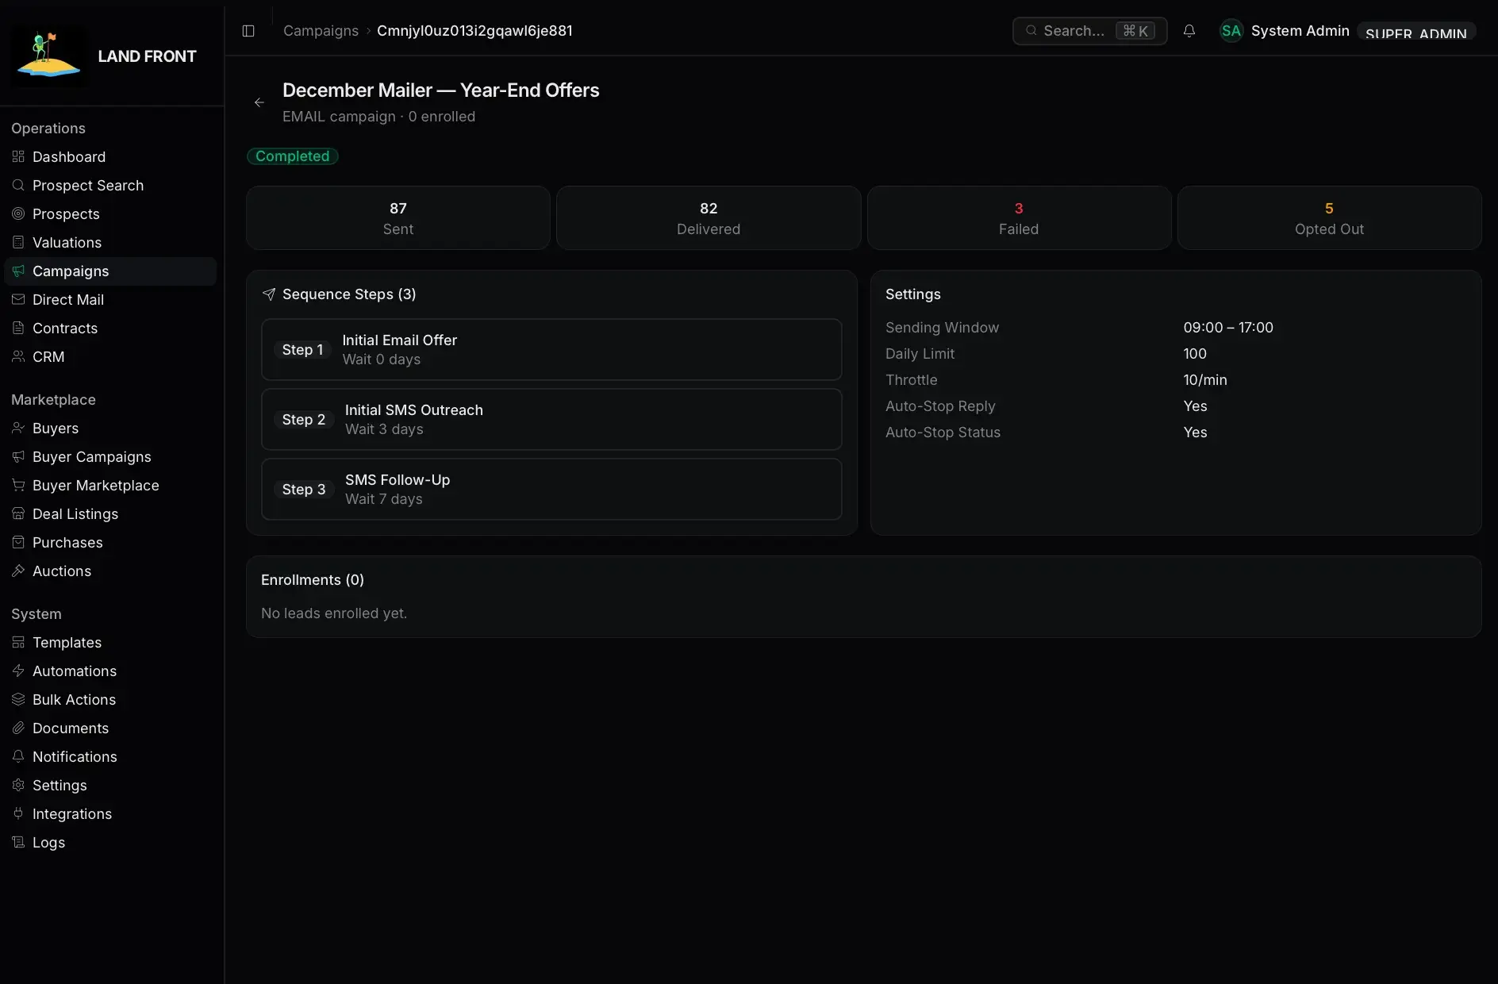Click the Completed status badge
This screenshot has height=984, width=1498.
pos(293,156)
